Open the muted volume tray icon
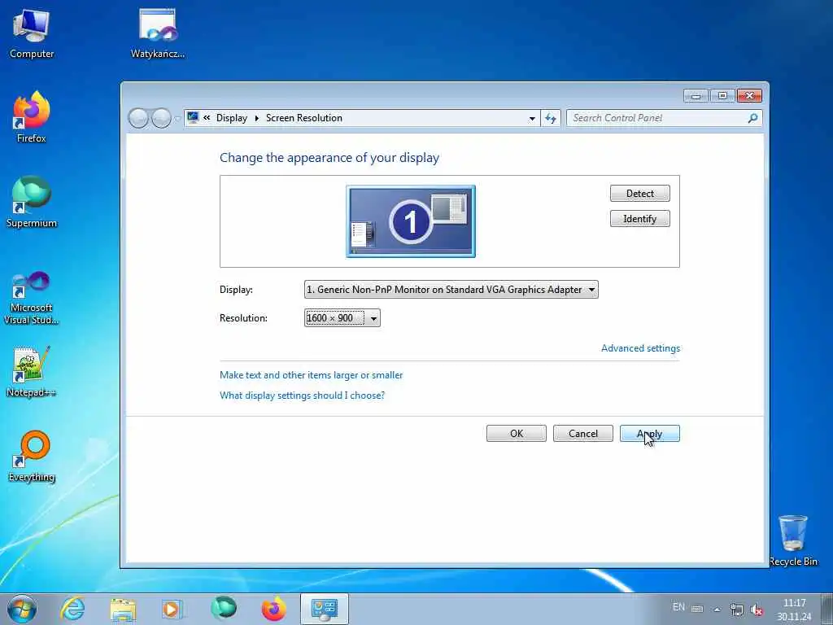This screenshot has width=833, height=625. coord(757,610)
